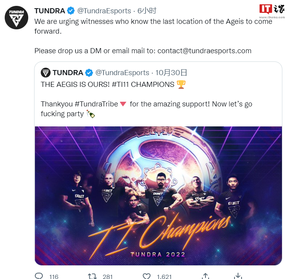Open the @TundraEsports handle at top
Viewport: 289px width, 279px height.
[104, 11]
